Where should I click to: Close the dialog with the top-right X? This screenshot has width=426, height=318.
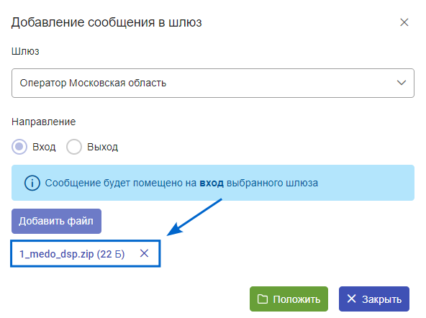404,22
